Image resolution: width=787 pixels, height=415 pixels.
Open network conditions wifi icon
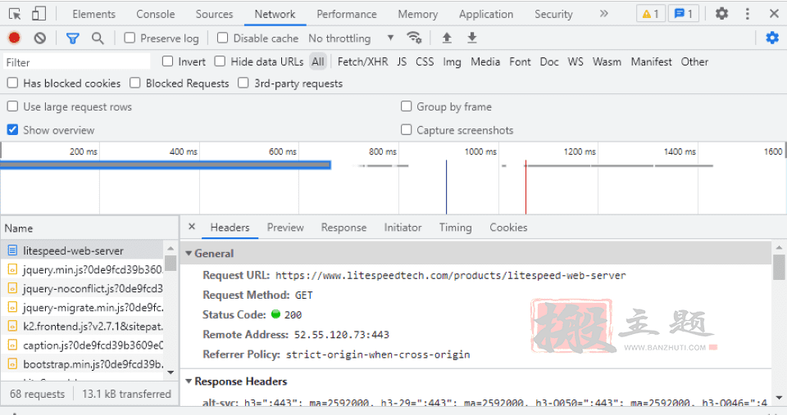(x=414, y=38)
